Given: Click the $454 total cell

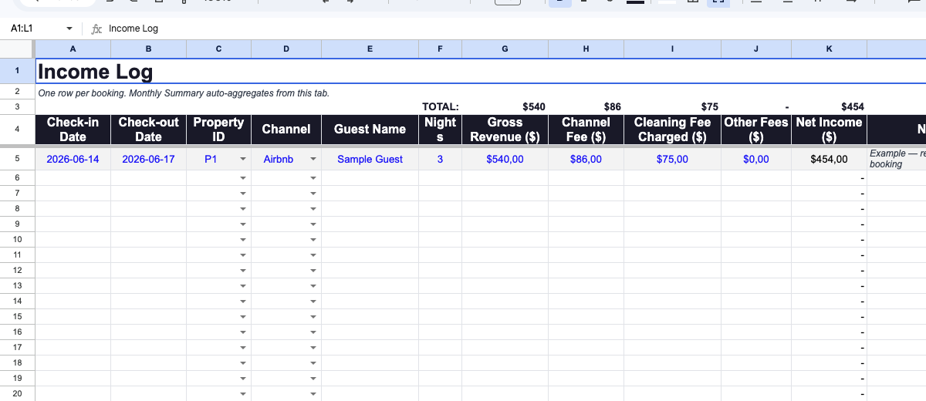Looking at the screenshot, I should (x=830, y=106).
